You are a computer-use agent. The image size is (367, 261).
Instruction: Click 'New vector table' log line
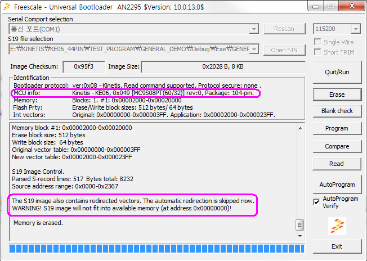[72, 157]
